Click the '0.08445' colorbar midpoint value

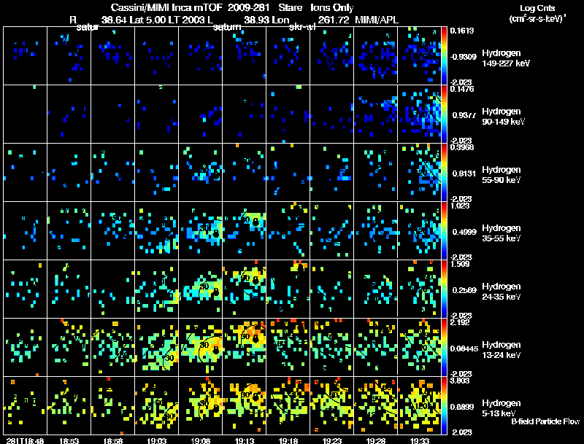click(464, 348)
